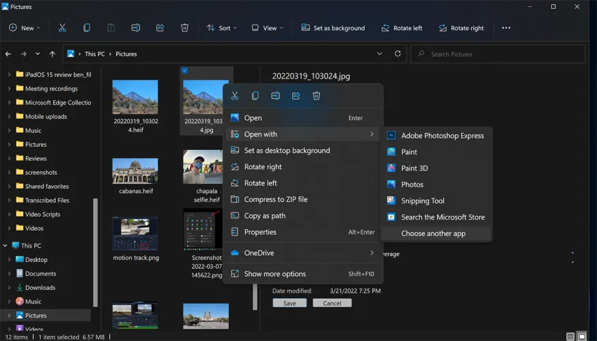Launch Snipping Tool from the submenu
This screenshot has height=341, width=597.
click(422, 201)
